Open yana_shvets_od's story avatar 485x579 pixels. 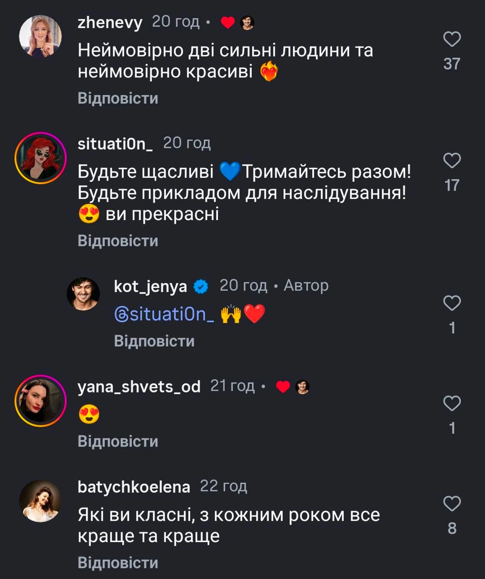(x=40, y=401)
